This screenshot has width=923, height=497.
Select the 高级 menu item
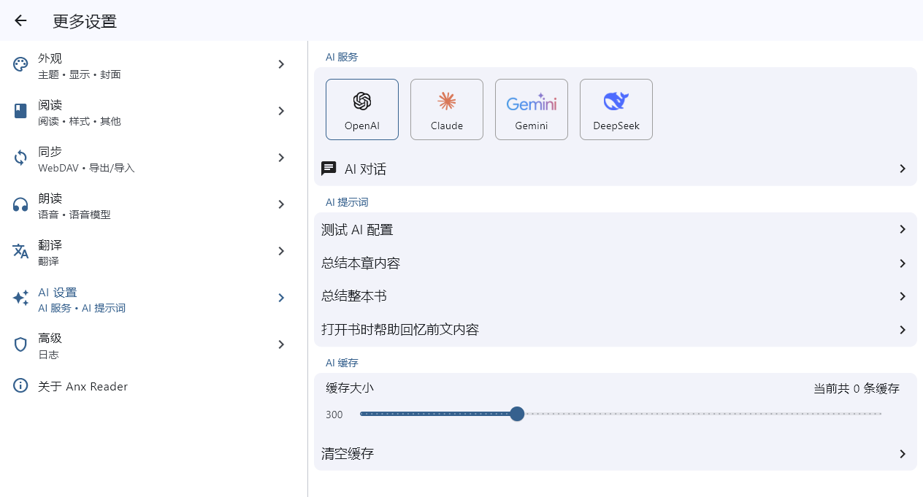click(x=153, y=344)
